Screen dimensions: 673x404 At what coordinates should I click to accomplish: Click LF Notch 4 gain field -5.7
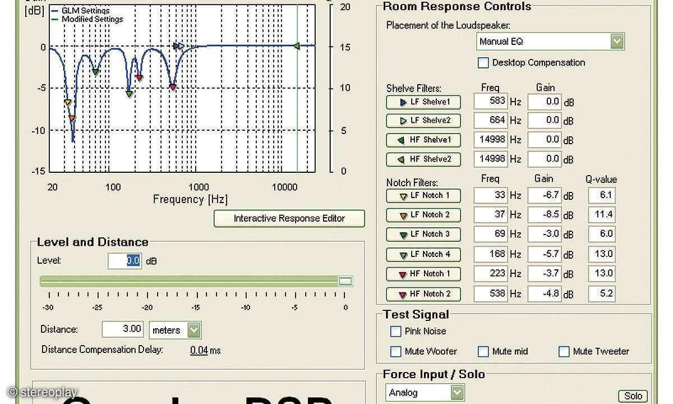545,254
